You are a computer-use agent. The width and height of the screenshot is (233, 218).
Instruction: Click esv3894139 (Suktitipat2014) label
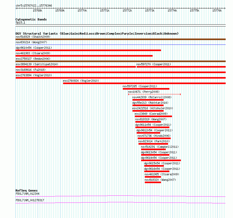tap(37, 64)
